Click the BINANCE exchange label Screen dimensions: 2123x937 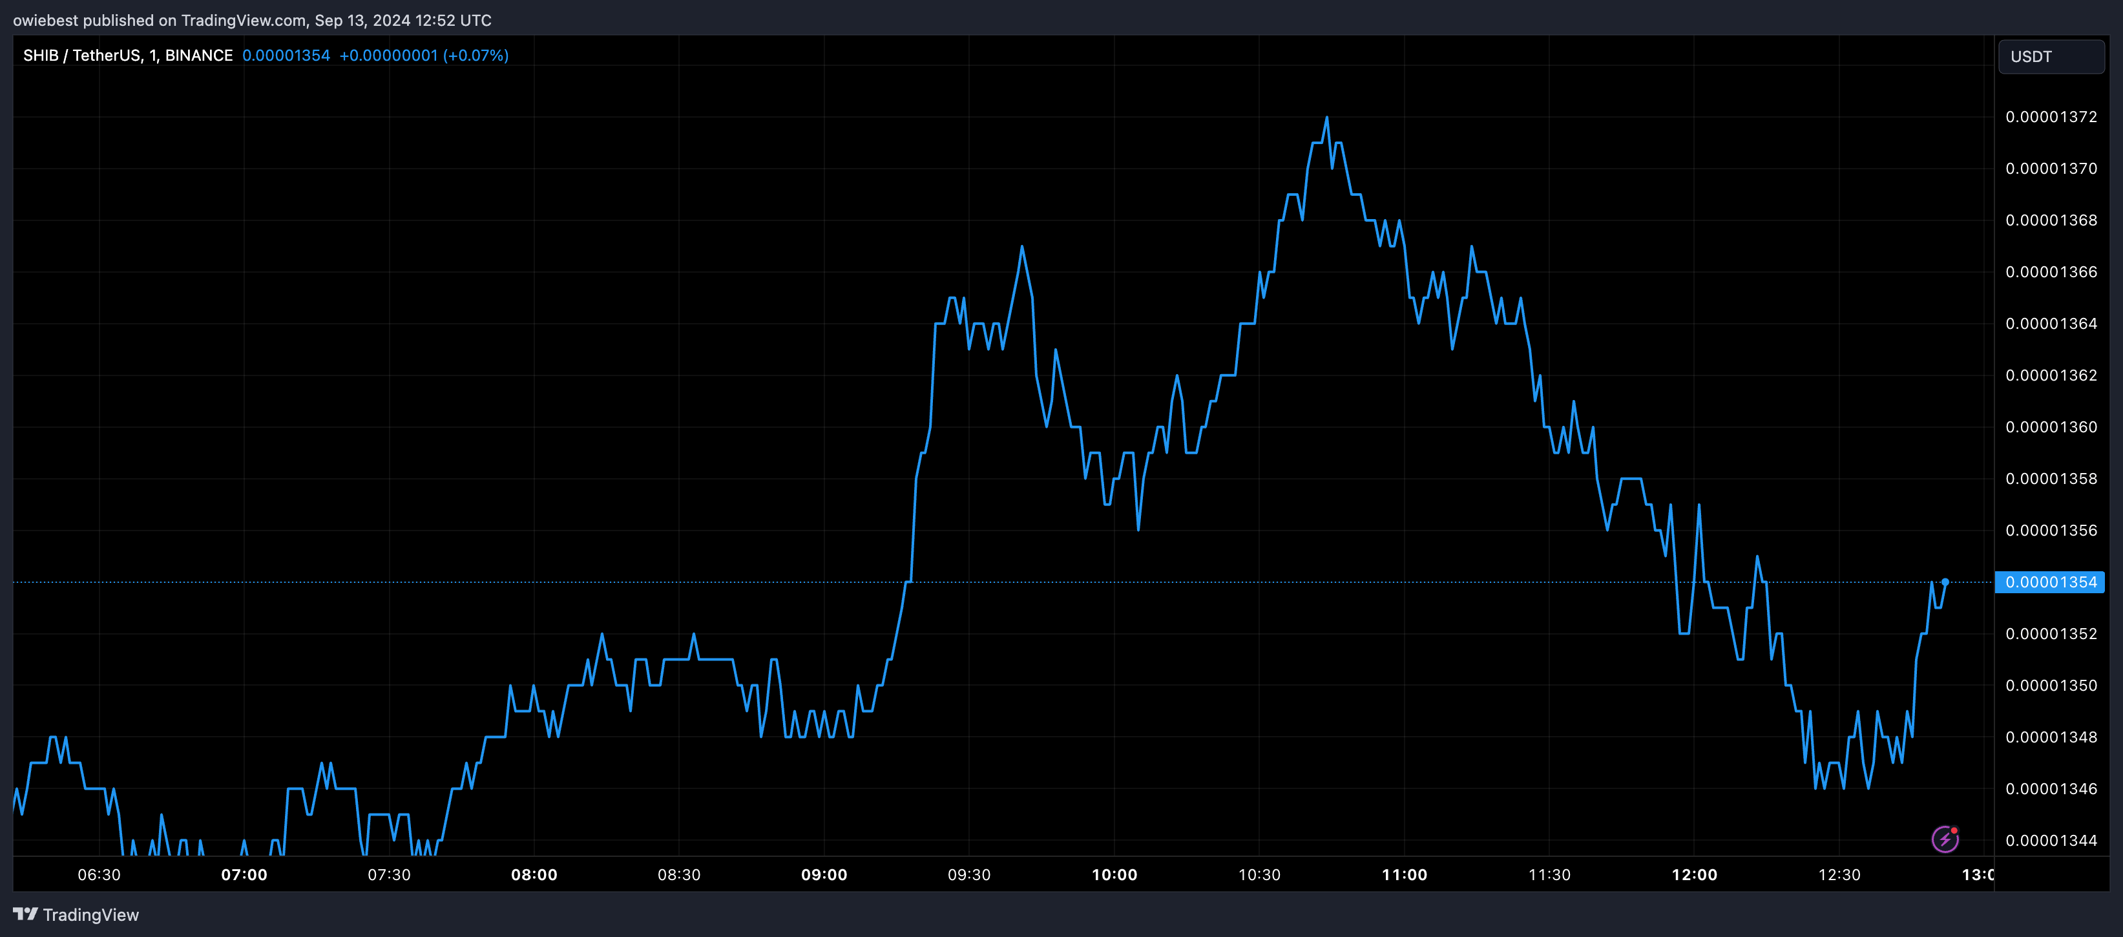(x=198, y=55)
